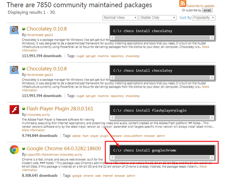Image resolution: width=229 pixels, height=181 pixels.
Task: Click author ferventcoder in first Chocolatey entry
Action: 36,35
